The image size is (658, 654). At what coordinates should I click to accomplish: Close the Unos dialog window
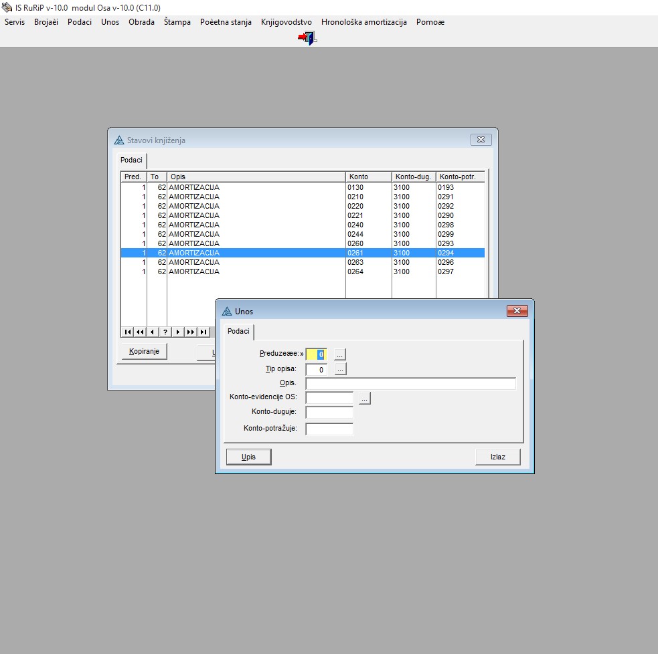point(517,311)
